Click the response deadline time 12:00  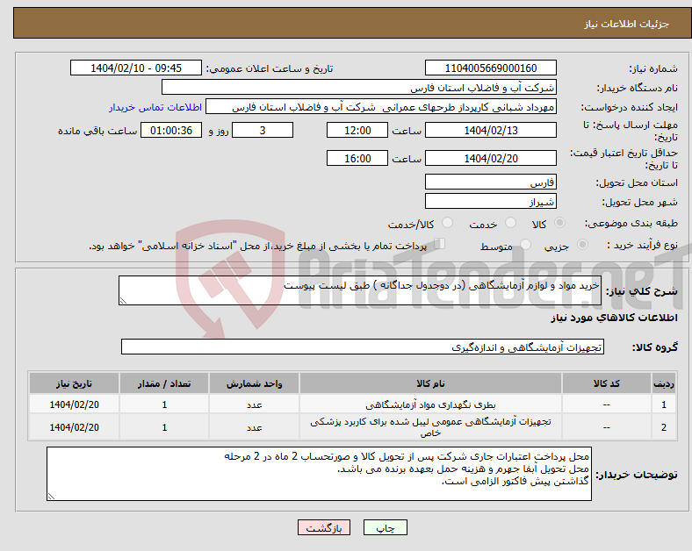point(357,130)
